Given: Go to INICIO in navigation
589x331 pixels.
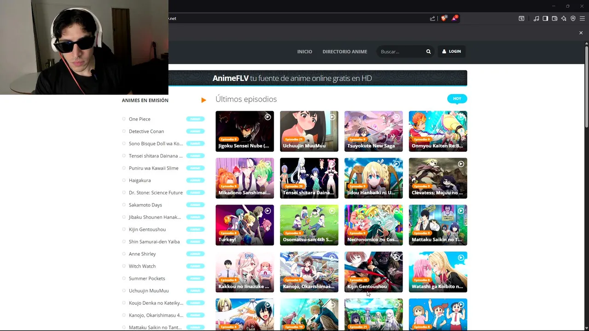Looking at the screenshot, I should coord(305,51).
